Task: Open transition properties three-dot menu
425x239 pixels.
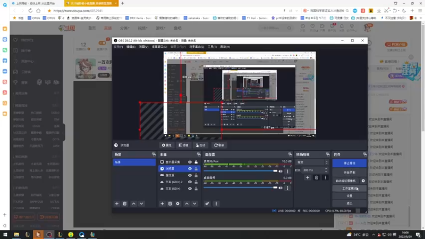Action: click(x=325, y=177)
